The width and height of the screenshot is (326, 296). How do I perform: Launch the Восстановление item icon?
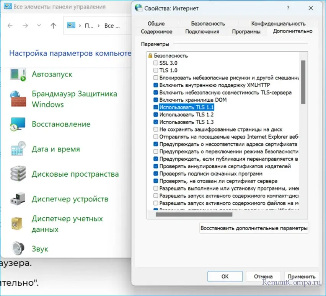click(x=18, y=124)
